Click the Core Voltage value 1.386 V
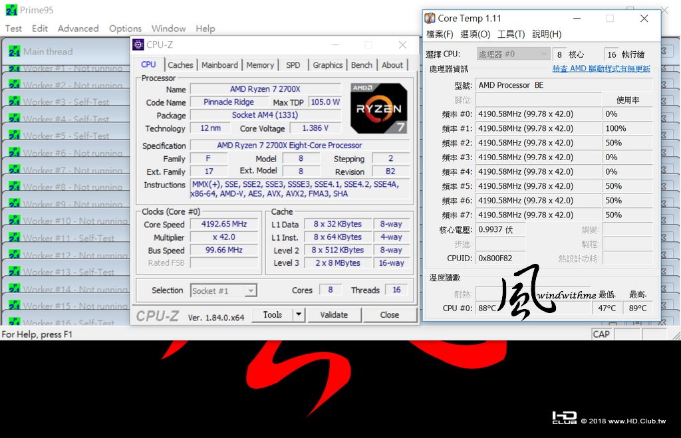Screen dimensions: 681x438 click(315, 128)
